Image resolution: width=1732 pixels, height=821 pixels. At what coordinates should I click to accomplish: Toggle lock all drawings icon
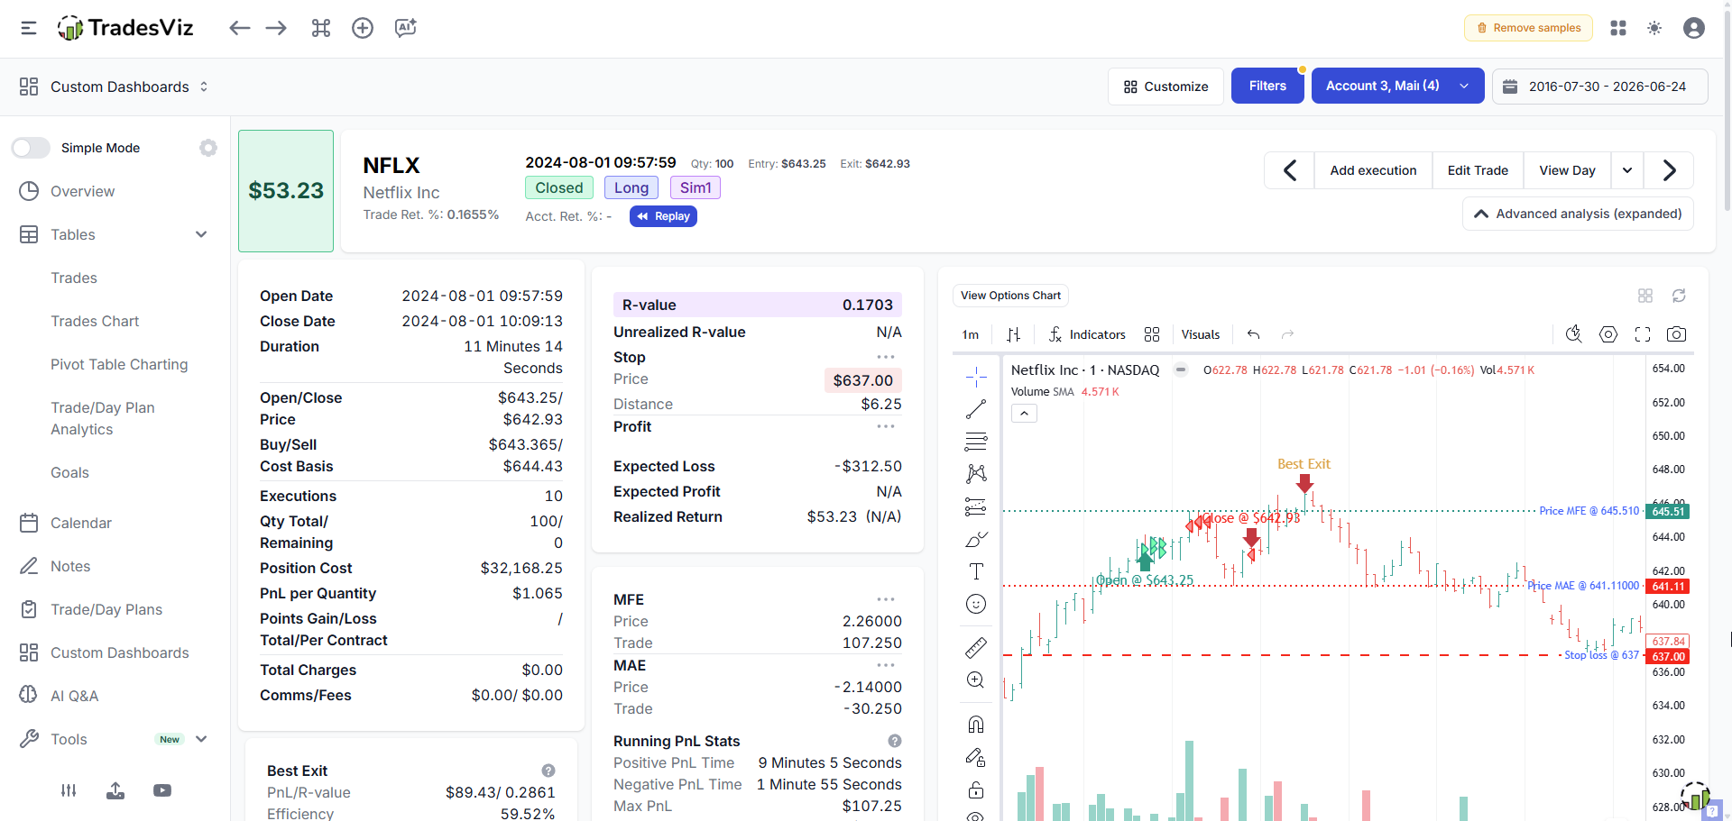(x=976, y=790)
